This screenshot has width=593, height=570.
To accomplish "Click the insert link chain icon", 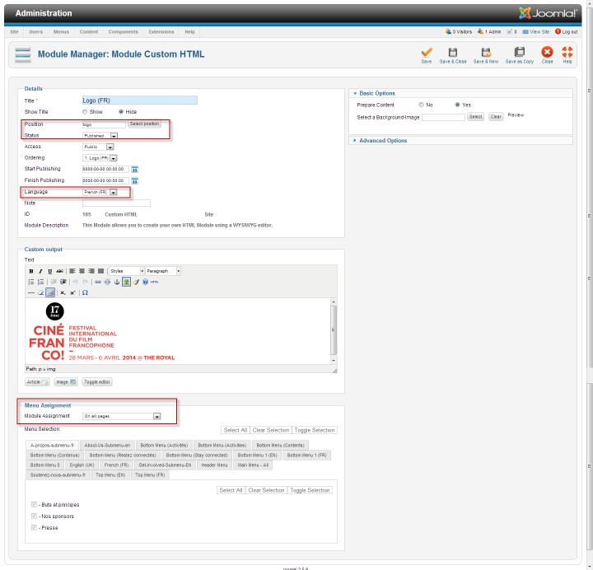I will point(98,282).
